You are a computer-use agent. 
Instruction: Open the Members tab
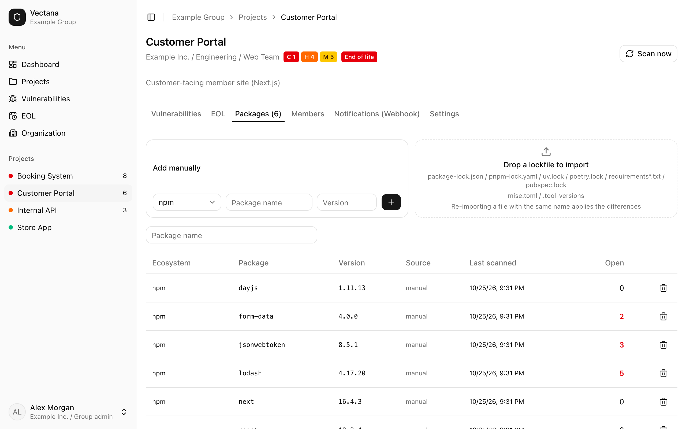tap(308, 114)
